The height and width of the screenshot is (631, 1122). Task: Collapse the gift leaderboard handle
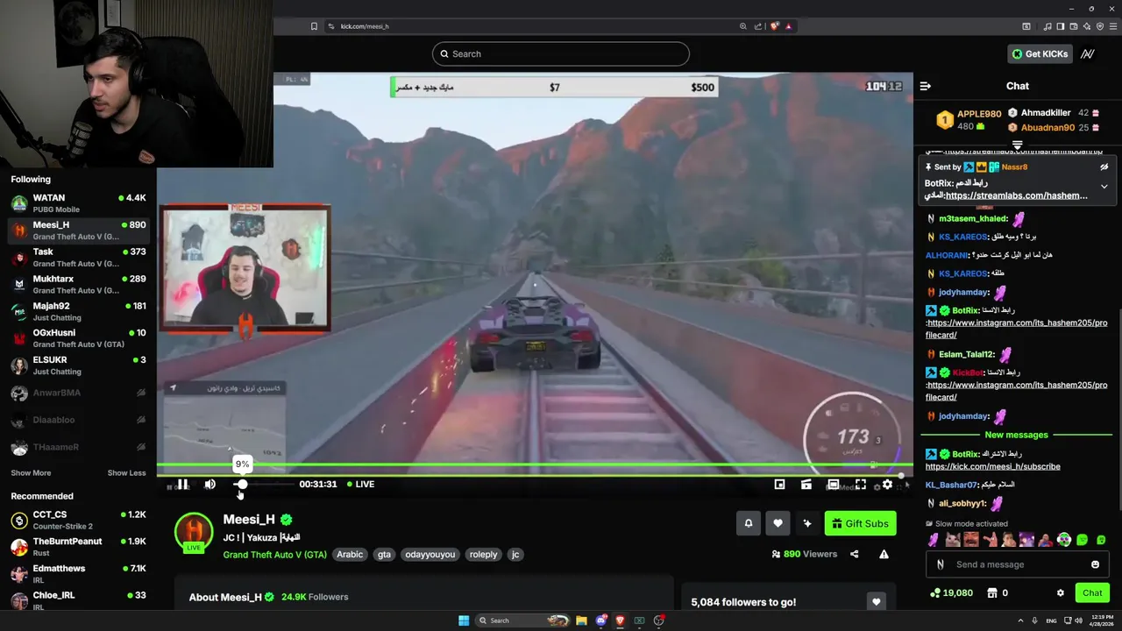point(1017,145)
